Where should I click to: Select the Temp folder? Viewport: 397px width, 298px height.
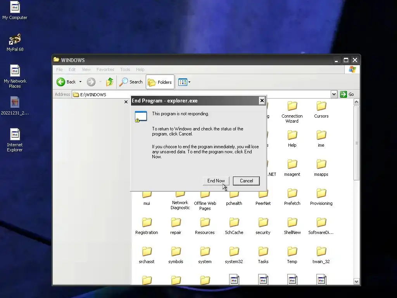point(292,255)
